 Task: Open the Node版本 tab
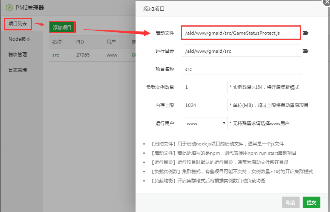pos(19,39)
